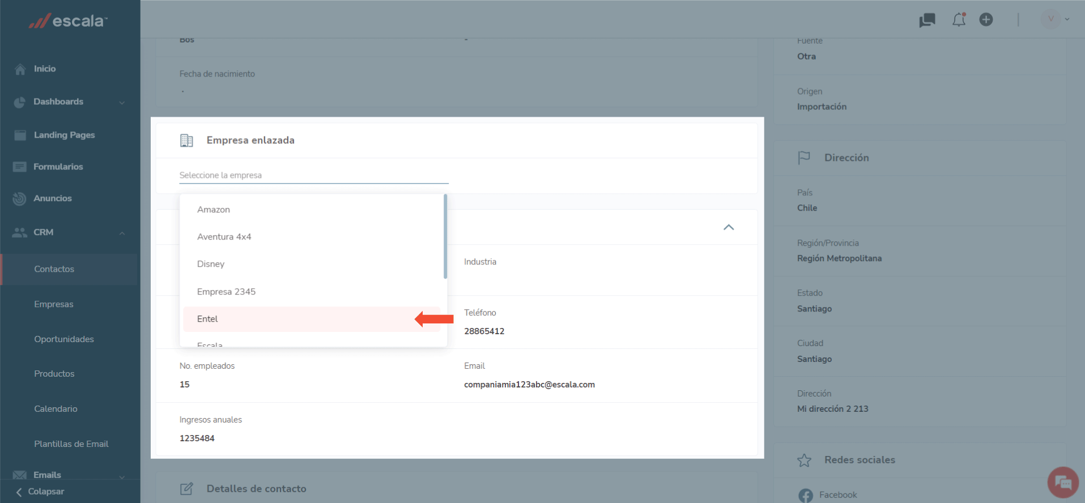Open Empresas in CRM

point(54,304)
